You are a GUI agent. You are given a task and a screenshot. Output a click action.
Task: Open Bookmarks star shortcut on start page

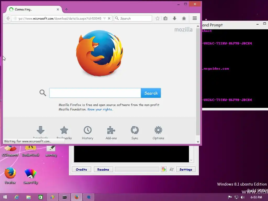coord(64,133)
